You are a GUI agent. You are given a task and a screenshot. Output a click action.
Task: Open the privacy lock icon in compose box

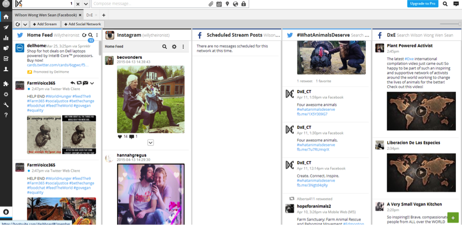click(x=244, y=4)
